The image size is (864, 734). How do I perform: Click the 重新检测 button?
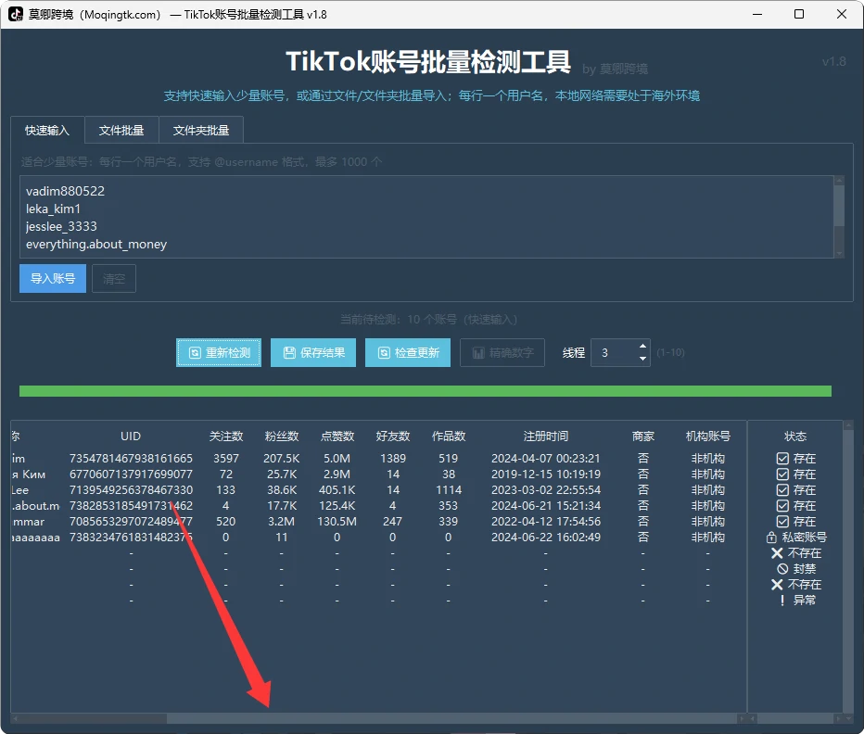click(x=219, y=353)
